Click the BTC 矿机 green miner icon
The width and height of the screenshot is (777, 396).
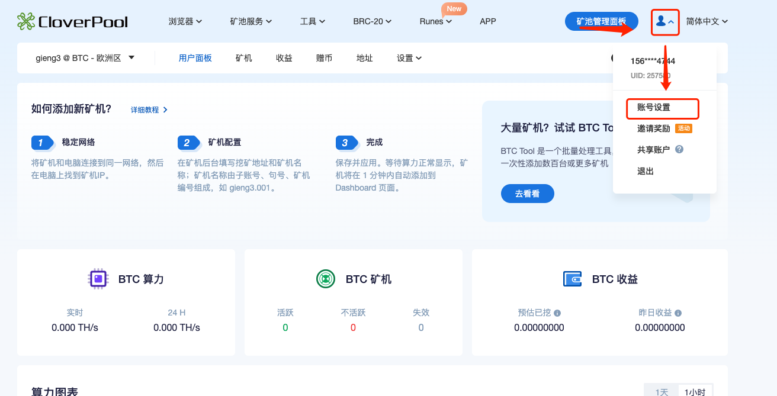pos(326,279)
